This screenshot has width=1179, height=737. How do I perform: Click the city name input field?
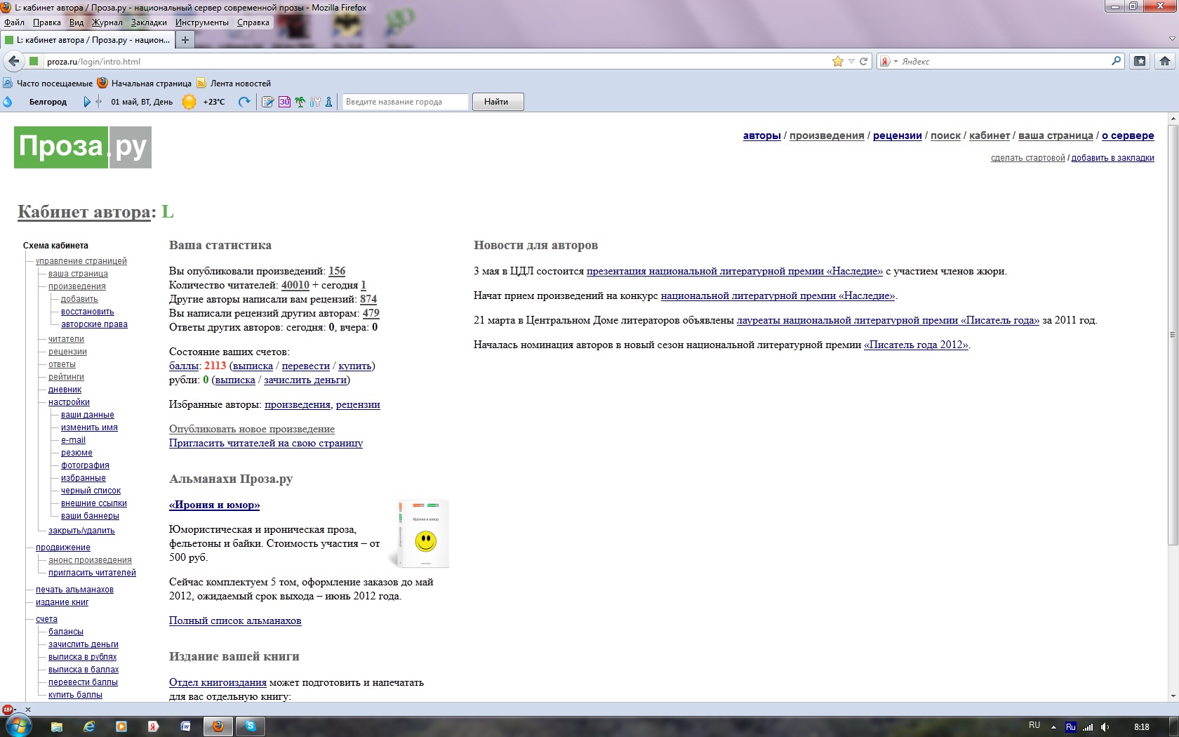coord(405,102)
